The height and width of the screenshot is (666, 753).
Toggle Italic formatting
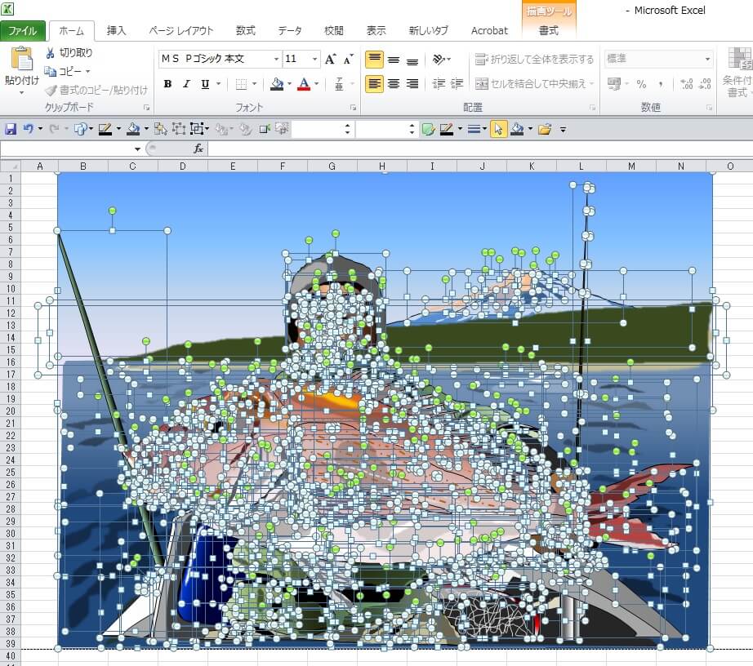pyautogui.click(x=186, y=84)
